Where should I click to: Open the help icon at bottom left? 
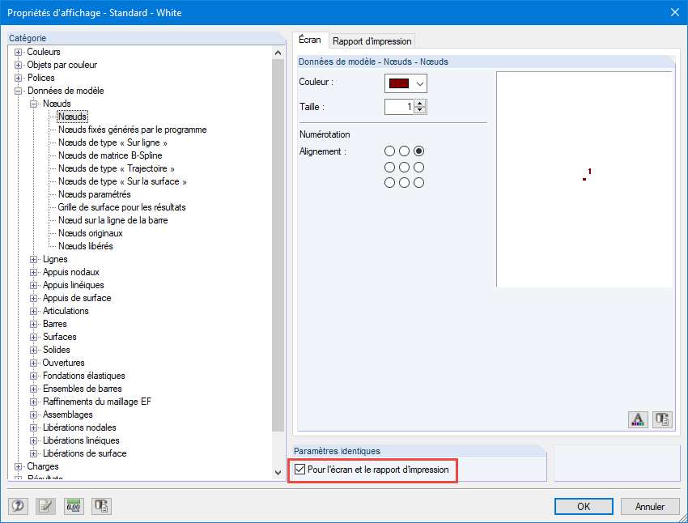18,506
